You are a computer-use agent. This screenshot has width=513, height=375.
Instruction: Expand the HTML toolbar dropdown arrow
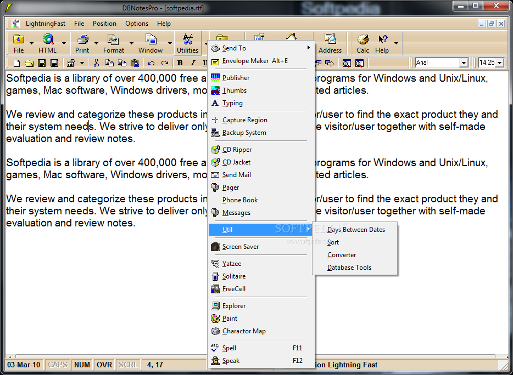coord(64,43)
